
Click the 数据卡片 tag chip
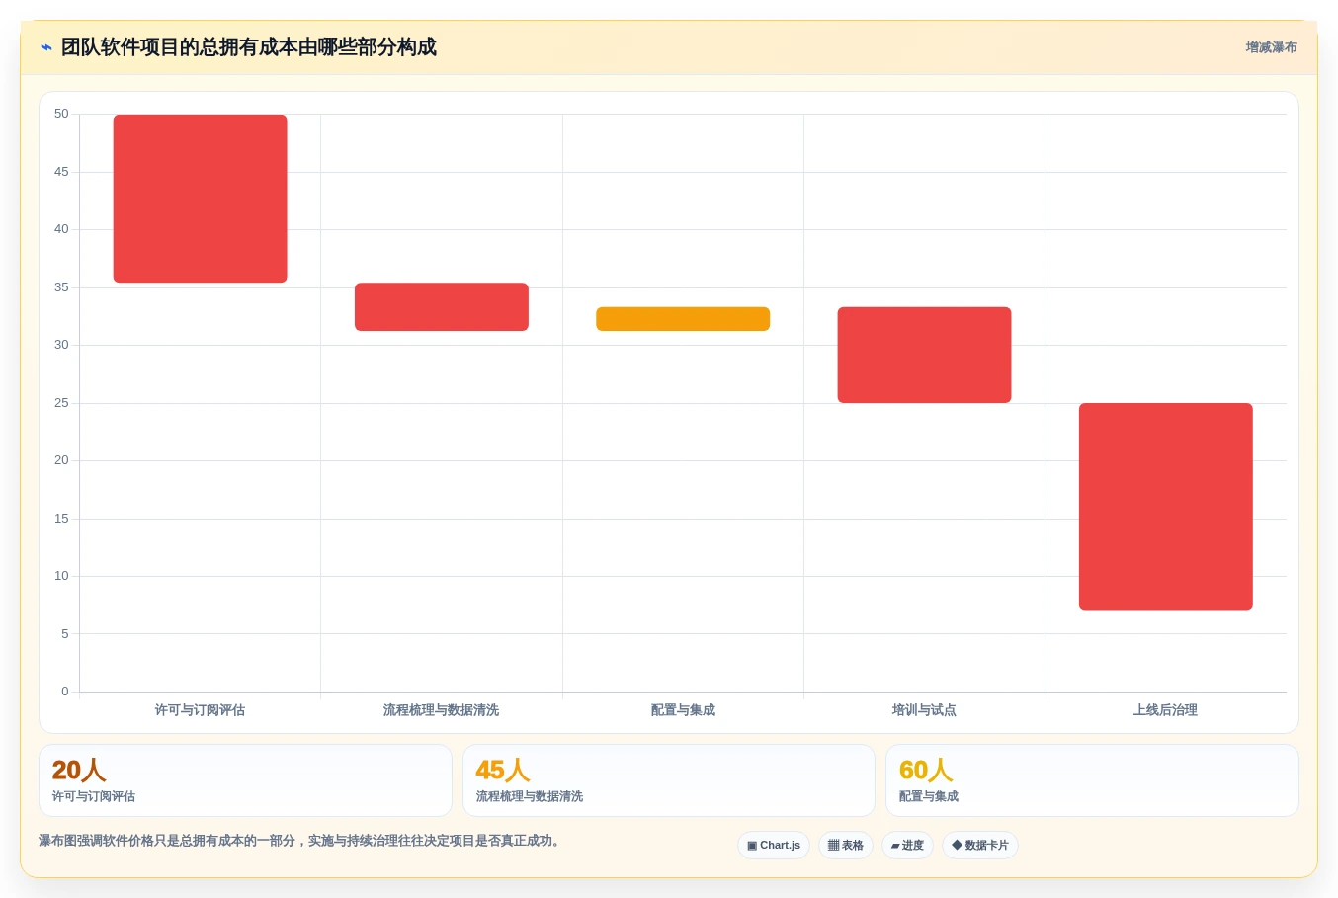[x=980, y=846]
